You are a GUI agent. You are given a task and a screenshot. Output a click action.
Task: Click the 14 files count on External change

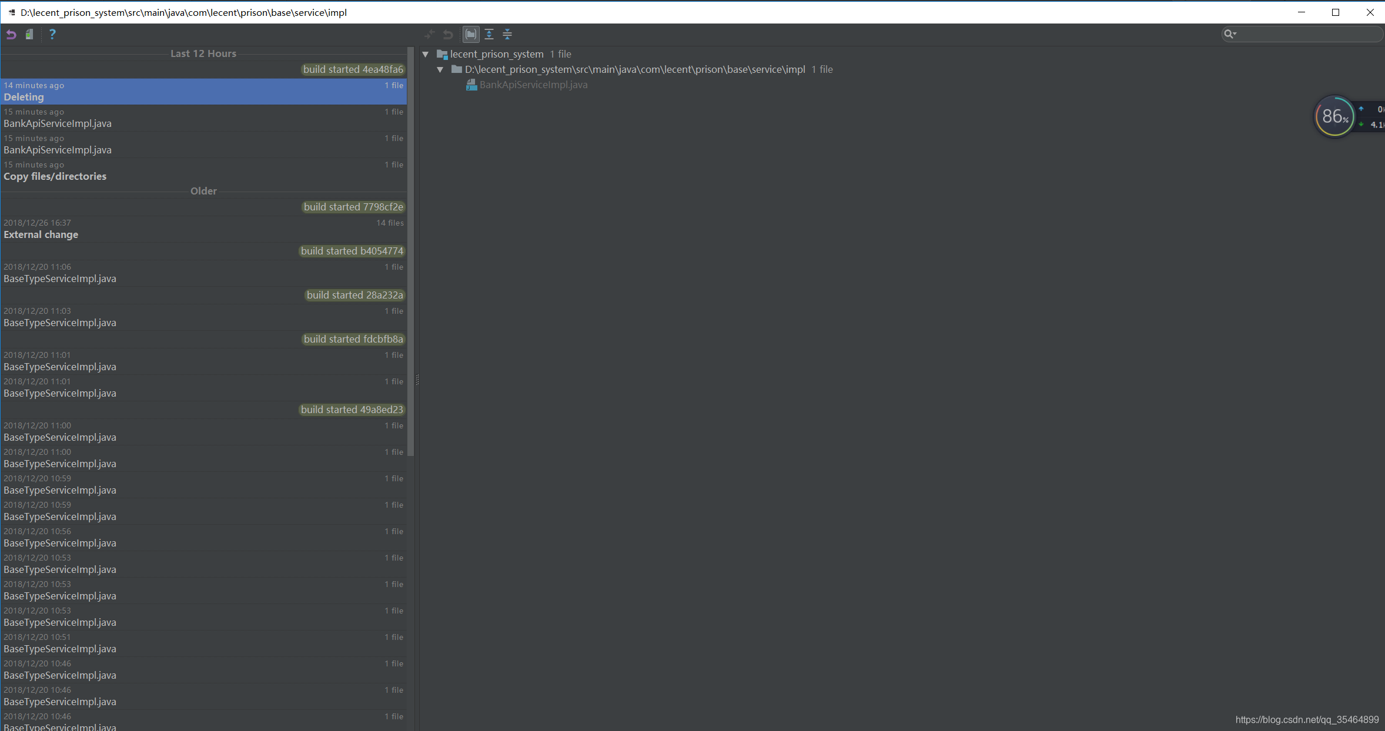pyautogui.click(x=390, y=223)
